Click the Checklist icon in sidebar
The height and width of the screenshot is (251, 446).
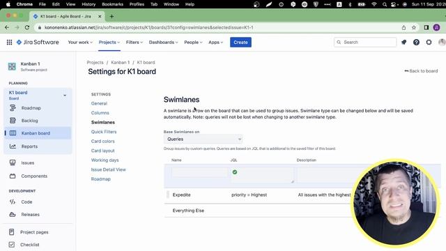[x=11, y=245]
